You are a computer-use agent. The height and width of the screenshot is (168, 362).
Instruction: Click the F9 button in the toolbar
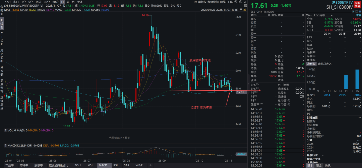click(x=195, y=2)
